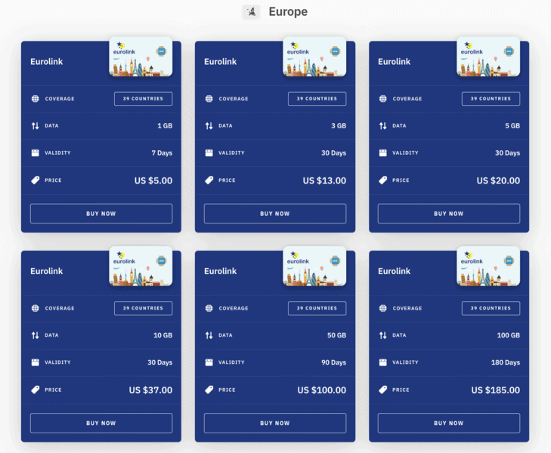Click data arrows icon on 10 GB plan
The image size is (551, 453).
(35, 335)
